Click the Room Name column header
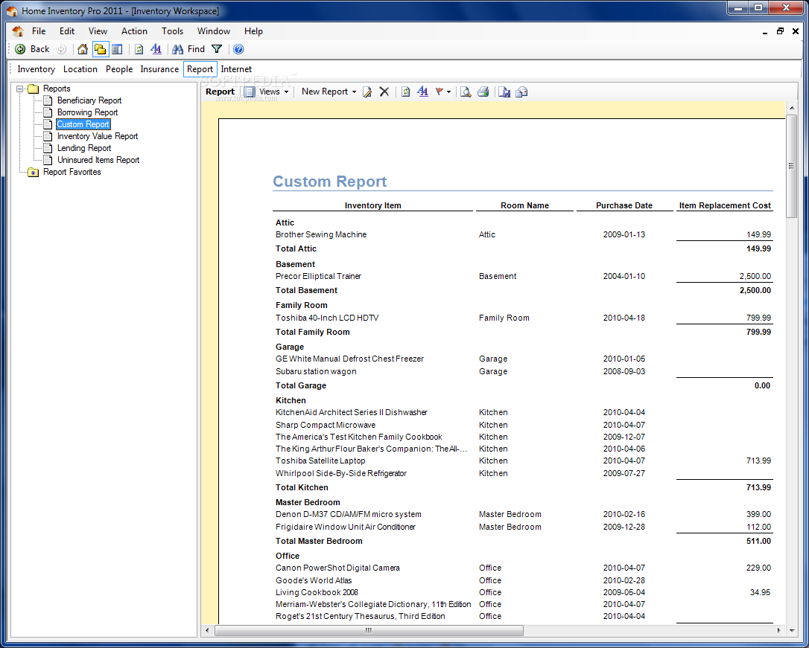 pos(524,205)
